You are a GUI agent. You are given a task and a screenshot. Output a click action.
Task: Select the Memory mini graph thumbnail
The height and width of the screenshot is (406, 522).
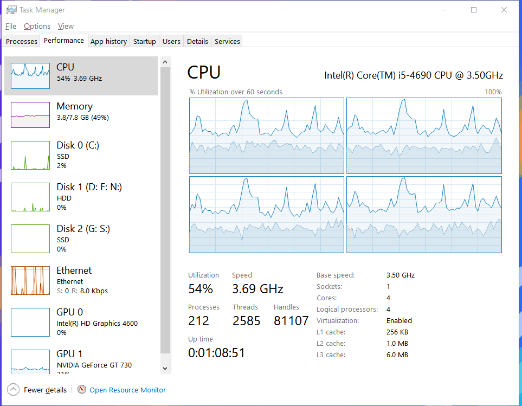30,115
